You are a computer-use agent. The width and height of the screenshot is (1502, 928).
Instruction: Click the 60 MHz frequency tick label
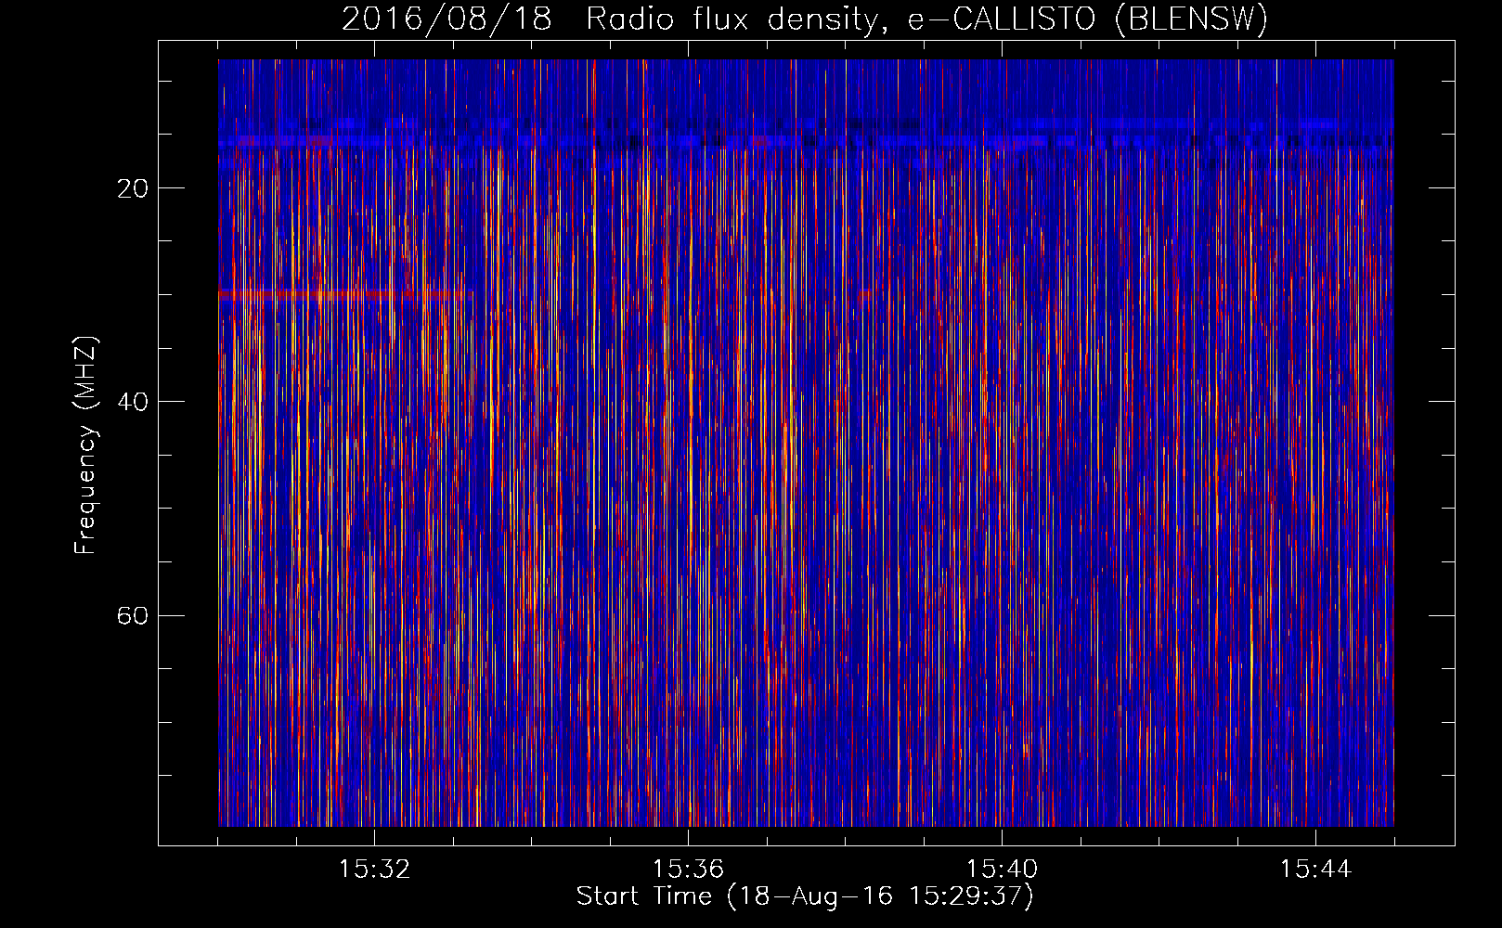click(133, 615)
